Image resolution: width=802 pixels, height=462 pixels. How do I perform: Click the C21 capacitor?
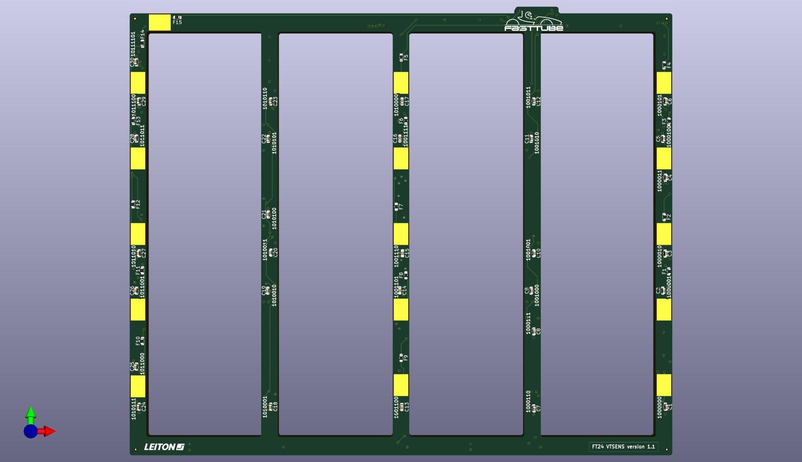(268, 214)
